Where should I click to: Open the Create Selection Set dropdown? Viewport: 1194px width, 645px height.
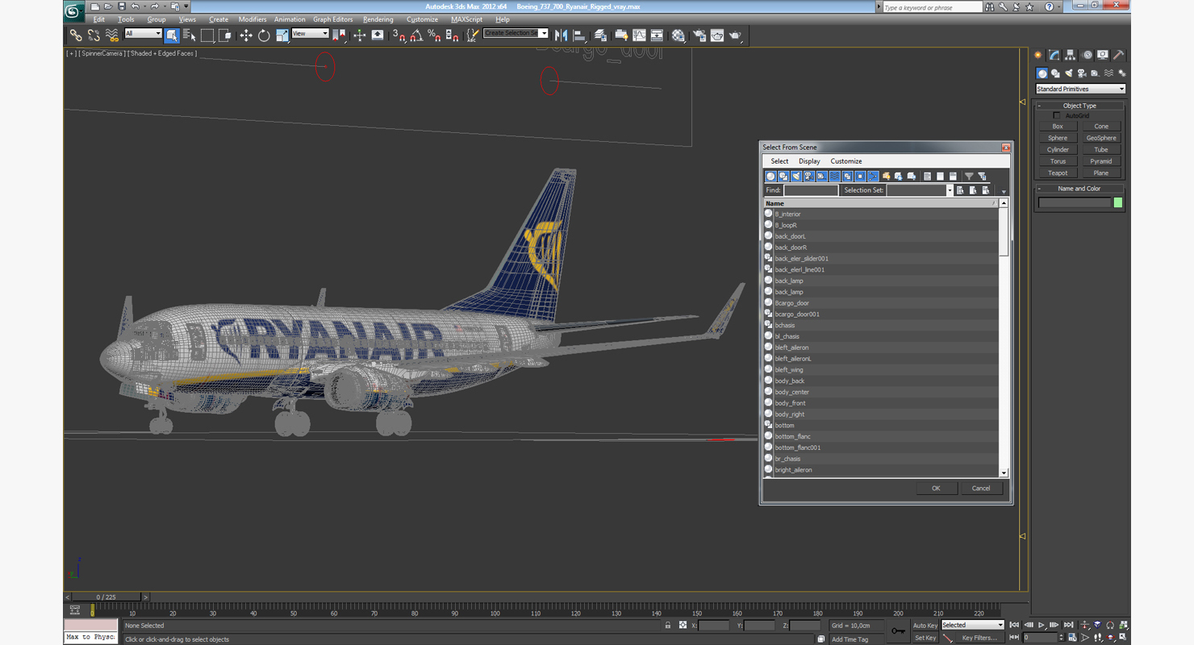click(516, 33)
